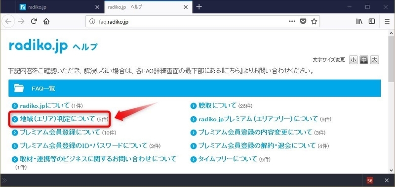Bookmark this page with the star icon
This screenshot has height=187, width=395.
pos(314,21)
